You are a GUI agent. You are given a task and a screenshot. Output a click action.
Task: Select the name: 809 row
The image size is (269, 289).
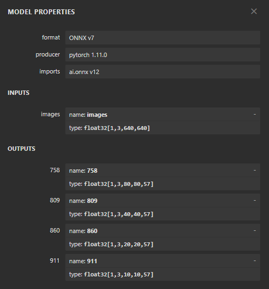[x=162, y=200]
